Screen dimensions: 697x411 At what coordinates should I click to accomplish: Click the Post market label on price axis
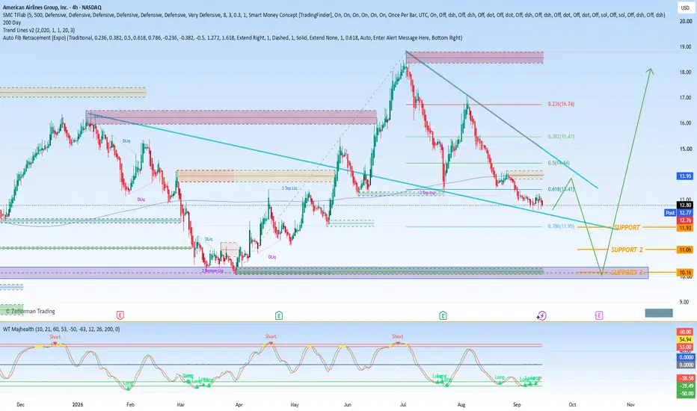(x=670, y=213)
